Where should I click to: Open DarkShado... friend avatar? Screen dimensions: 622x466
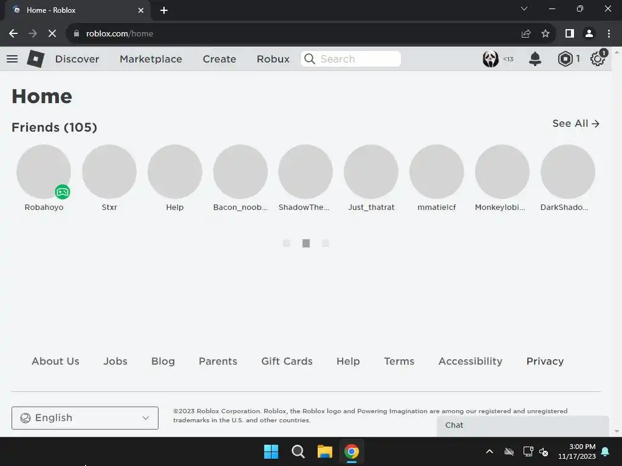[x=568, y=172]
